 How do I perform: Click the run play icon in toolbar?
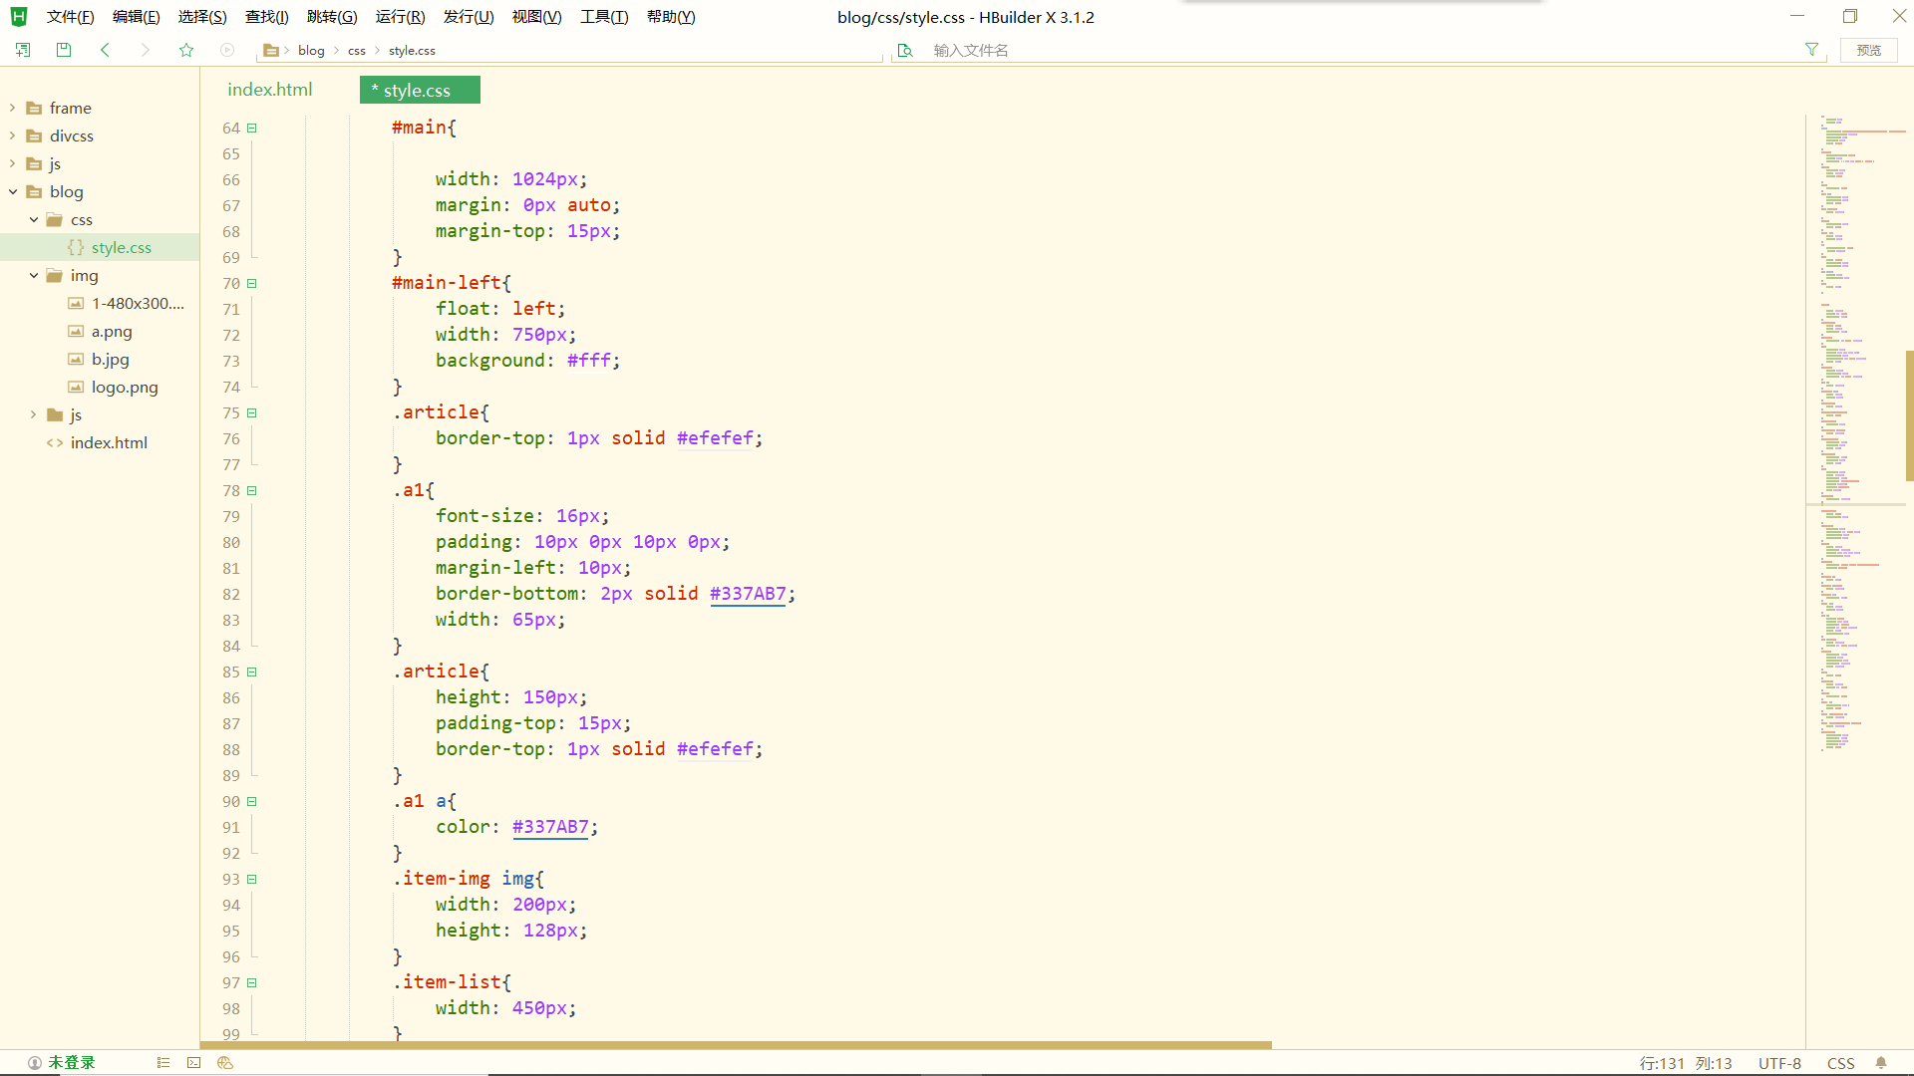pos(227,50)
